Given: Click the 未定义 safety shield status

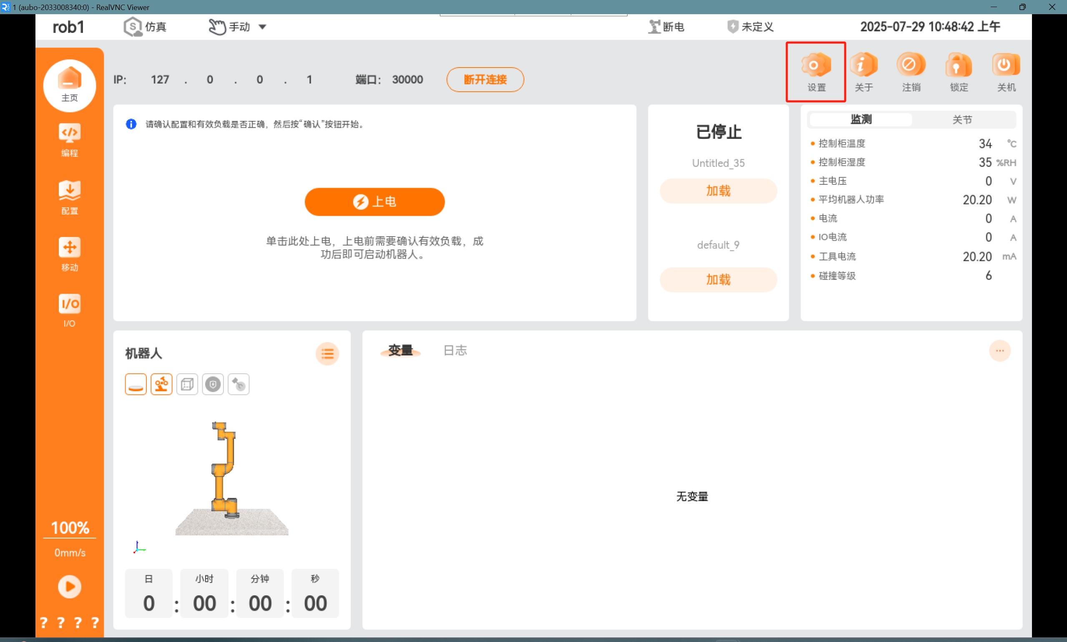Looking at the screenshot, I should [750, 27].
